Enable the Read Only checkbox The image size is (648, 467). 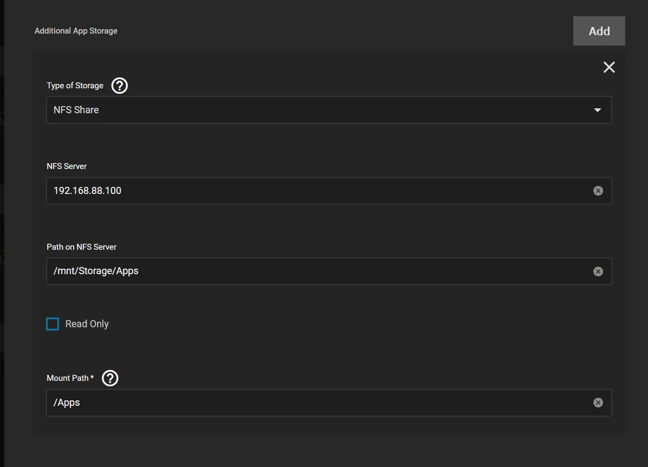click(x=53, y=324)
